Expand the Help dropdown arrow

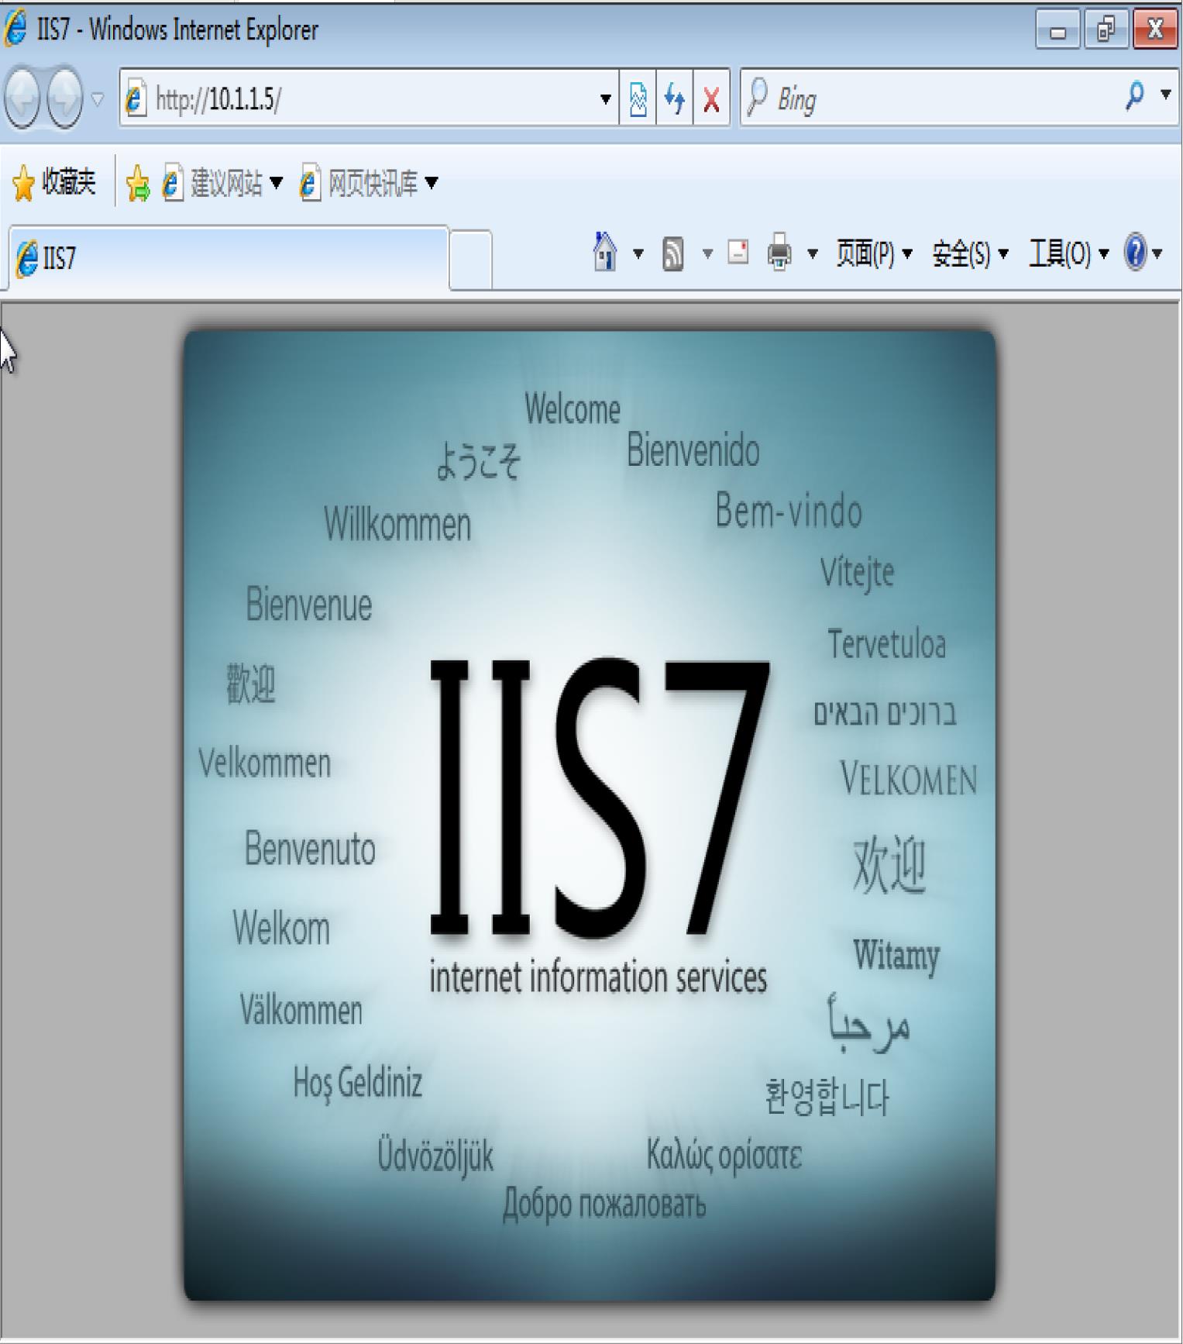(x=1157, y=253)
